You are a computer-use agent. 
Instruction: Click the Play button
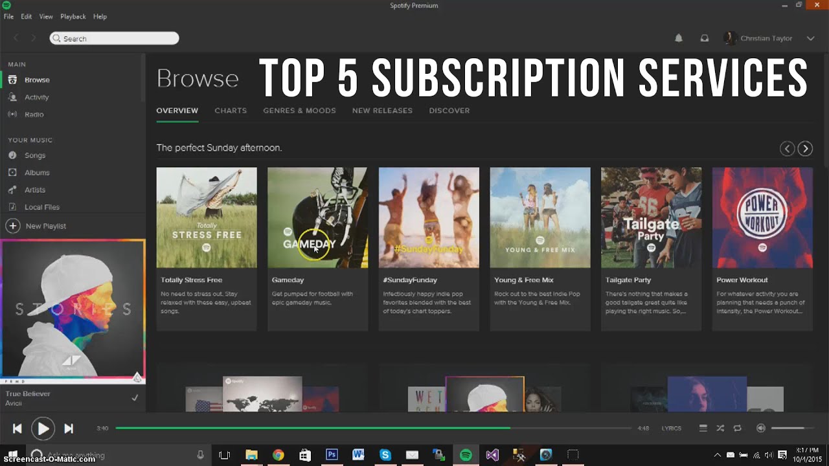(43, 428)
